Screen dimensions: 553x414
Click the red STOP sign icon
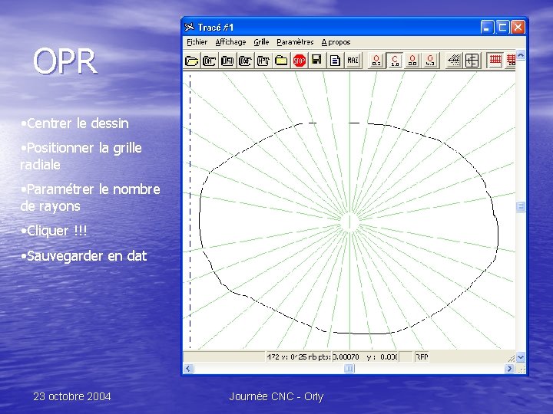tap(299, 61)
